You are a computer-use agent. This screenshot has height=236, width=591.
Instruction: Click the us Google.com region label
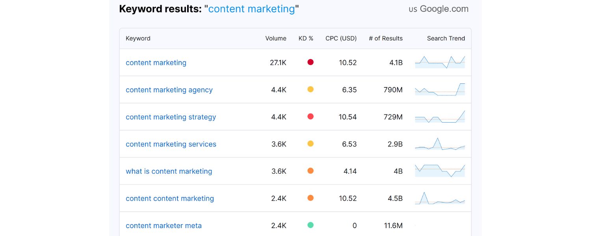click(439, 9)
